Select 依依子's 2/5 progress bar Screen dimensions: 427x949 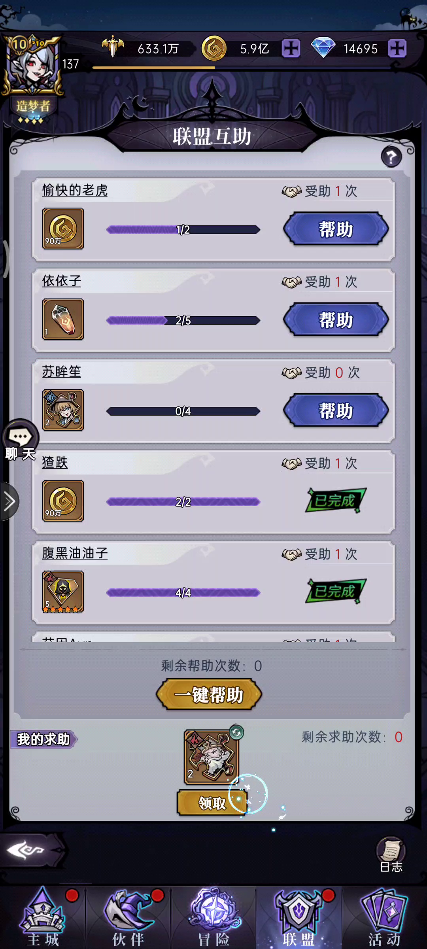[x=183, y=320]
